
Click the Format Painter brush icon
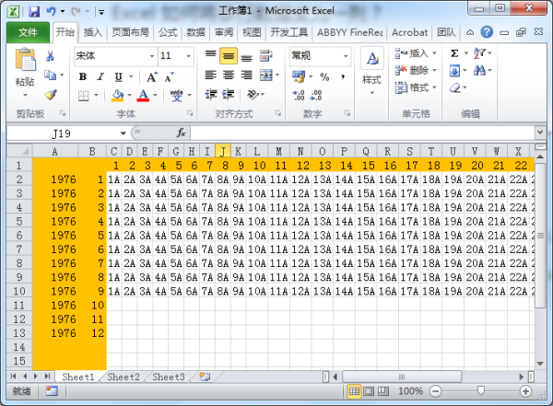coord(51,94)
